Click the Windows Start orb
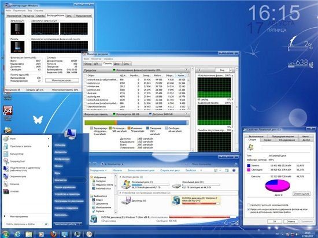Screen dimensions: 318x238 point(5,234)
